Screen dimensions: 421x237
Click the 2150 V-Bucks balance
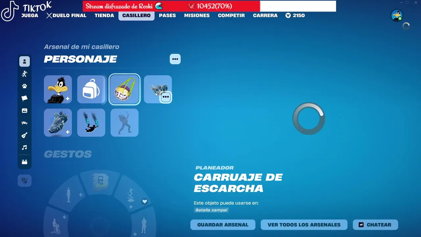point(295,15)
